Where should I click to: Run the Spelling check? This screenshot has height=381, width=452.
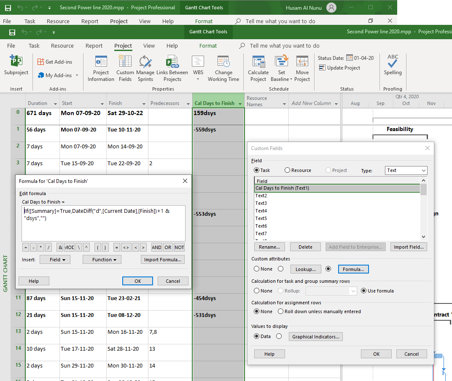coord(393,65)
